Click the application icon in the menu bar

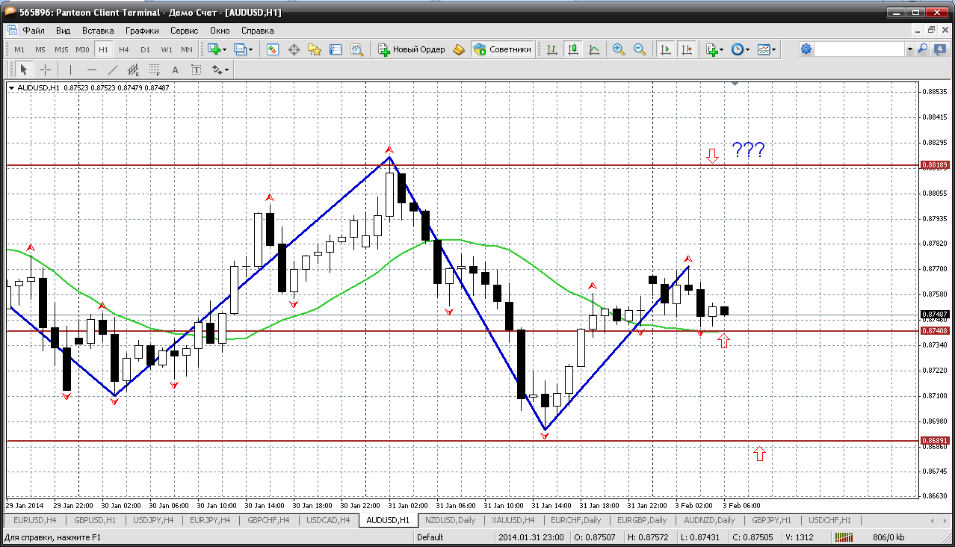click(11, 31)
